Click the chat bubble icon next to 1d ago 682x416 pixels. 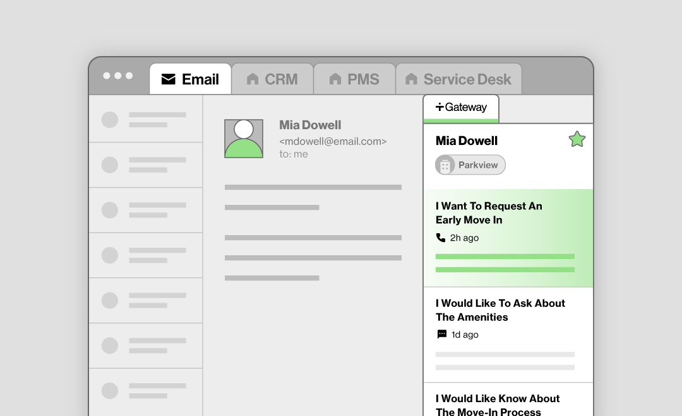(x=441, y=334)
